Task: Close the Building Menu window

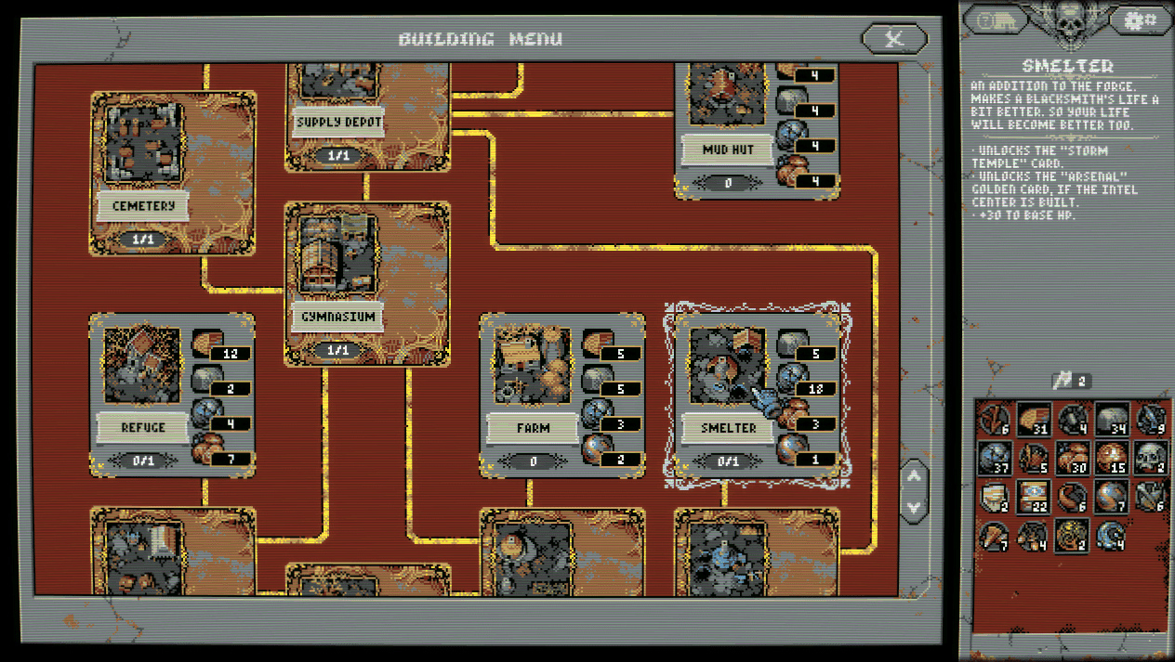Action: (893, 38)
